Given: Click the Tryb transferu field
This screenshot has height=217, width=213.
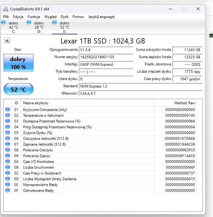Looking at the screenshot, I should [x=106, y=72].
